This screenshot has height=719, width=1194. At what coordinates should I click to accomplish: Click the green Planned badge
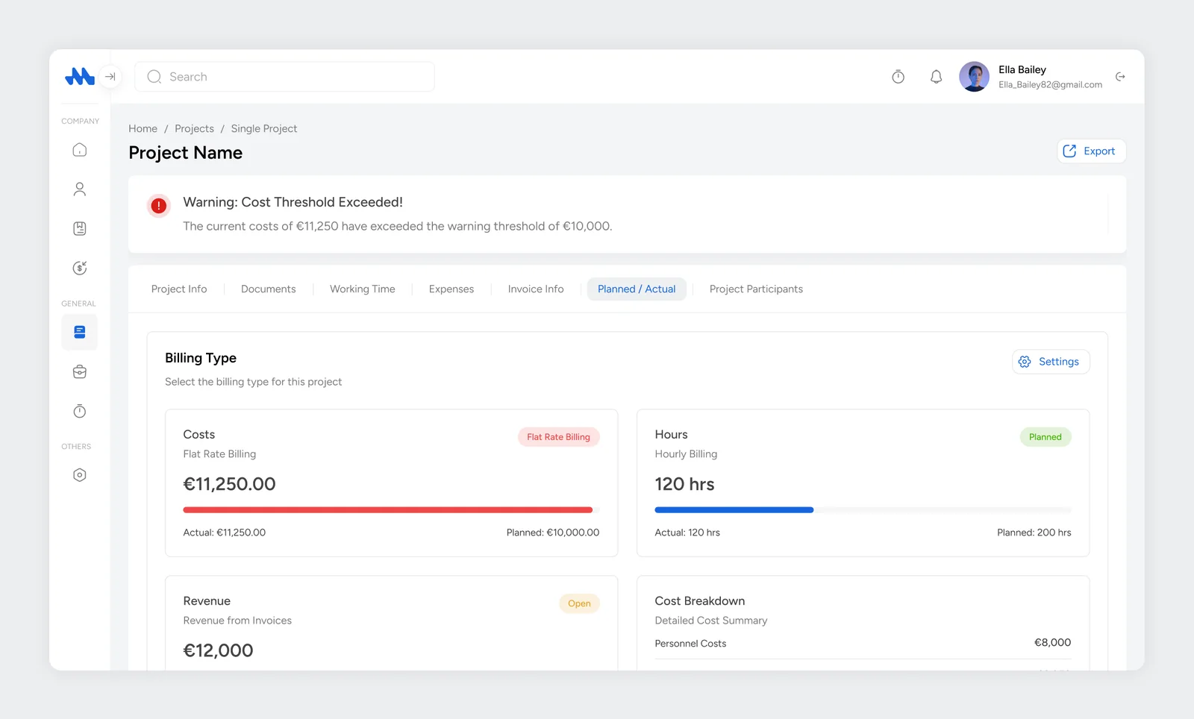coord(1045,437)
